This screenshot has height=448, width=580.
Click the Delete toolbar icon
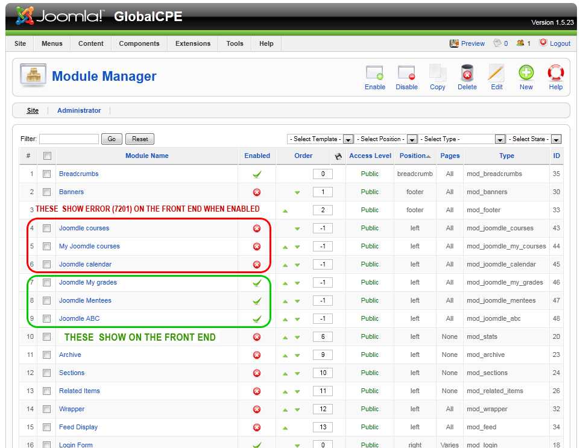coord(467,77)
